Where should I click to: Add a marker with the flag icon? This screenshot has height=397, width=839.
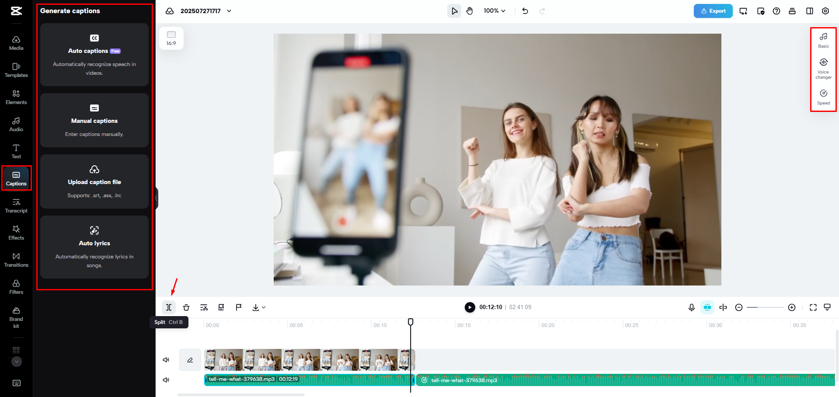239,307
